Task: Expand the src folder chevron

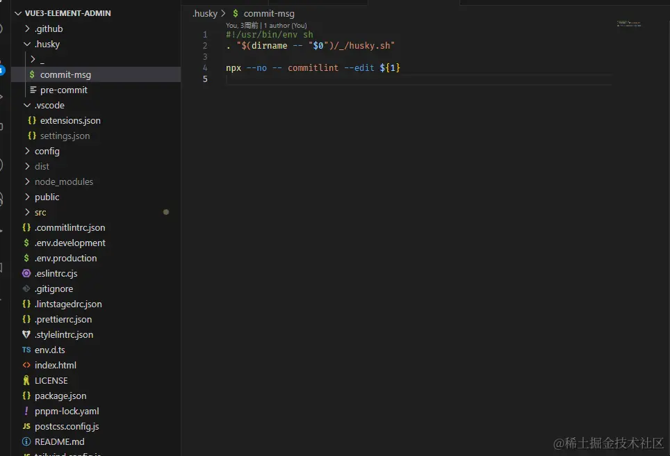Action: pyautogui.click(x=27, y=212)
